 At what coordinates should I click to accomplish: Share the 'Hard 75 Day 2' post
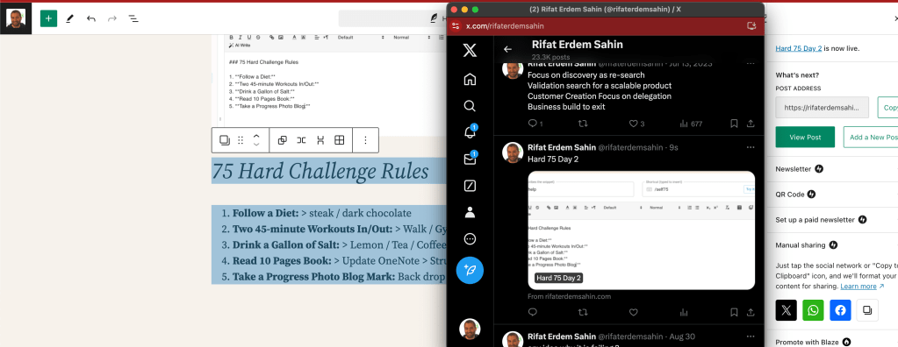tap(751, 312)
